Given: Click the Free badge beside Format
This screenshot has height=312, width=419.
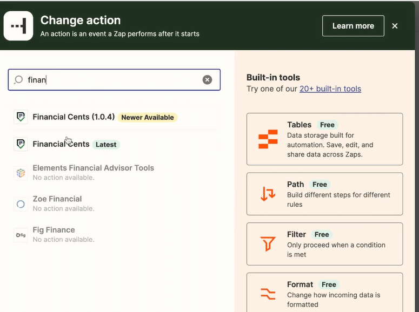Looking at the screenshot, I should tap(329, 284).
